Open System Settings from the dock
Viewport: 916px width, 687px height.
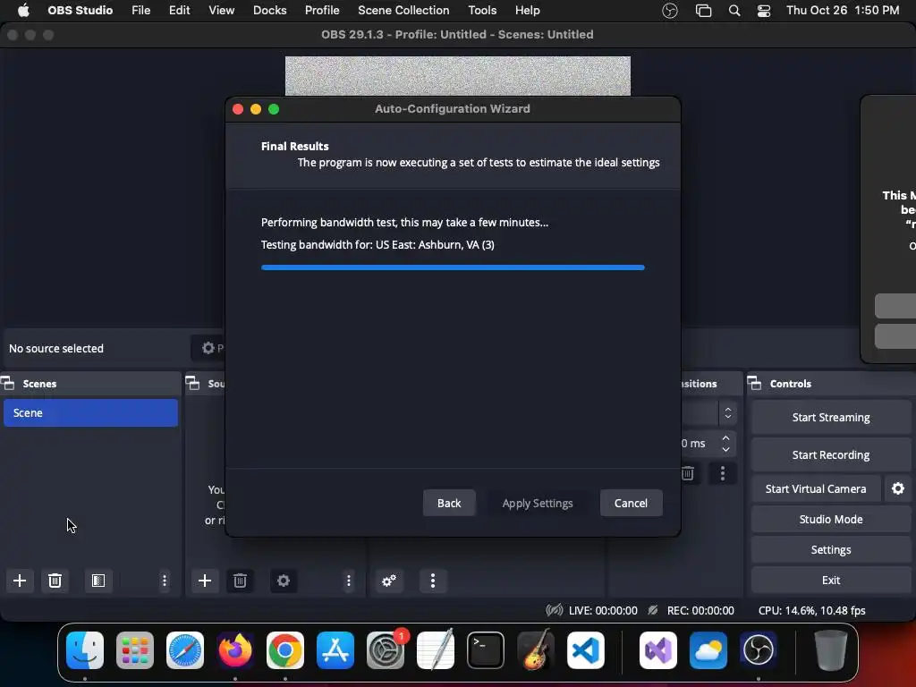pyautogui.click(x=386, y=650)
